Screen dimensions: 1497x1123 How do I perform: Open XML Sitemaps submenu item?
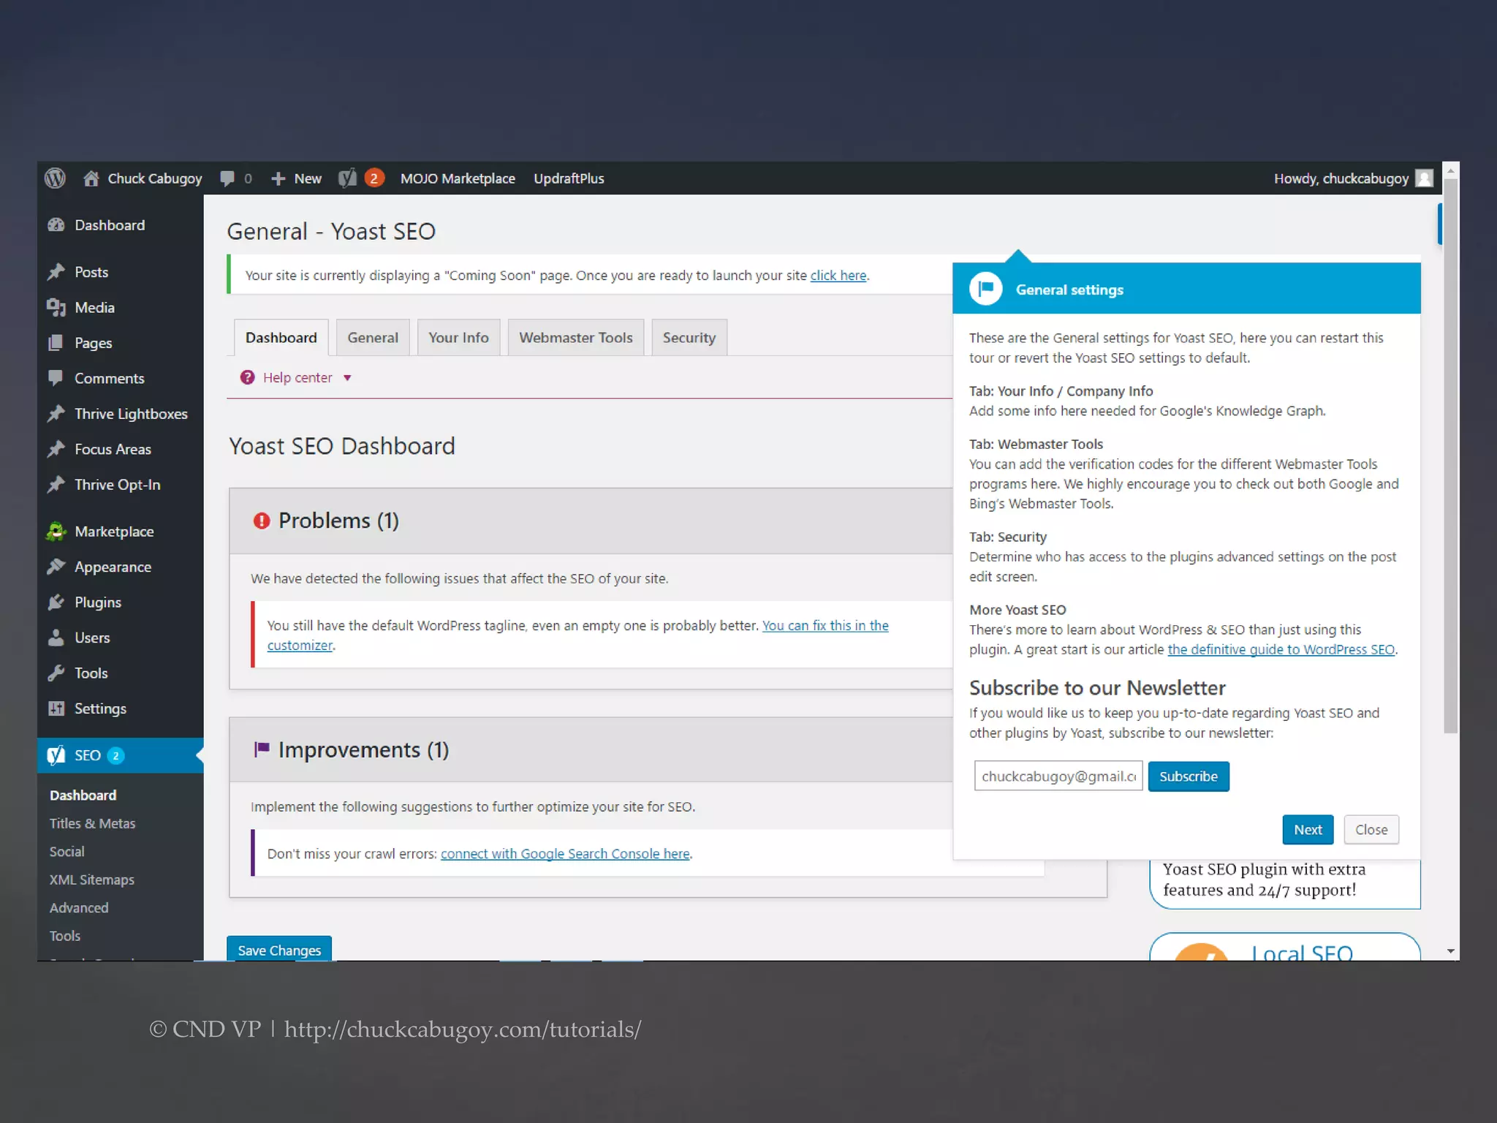tap(91, 880)
